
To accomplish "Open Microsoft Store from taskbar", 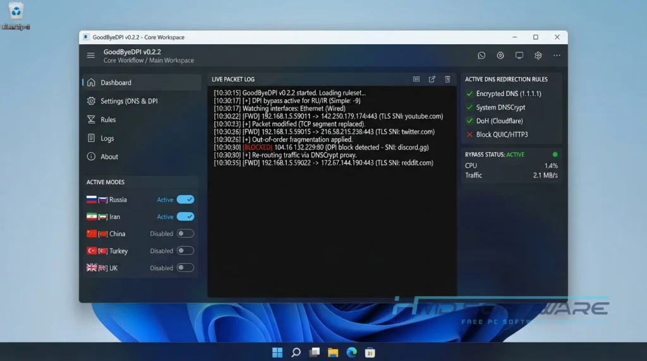I will click(370, 352).
